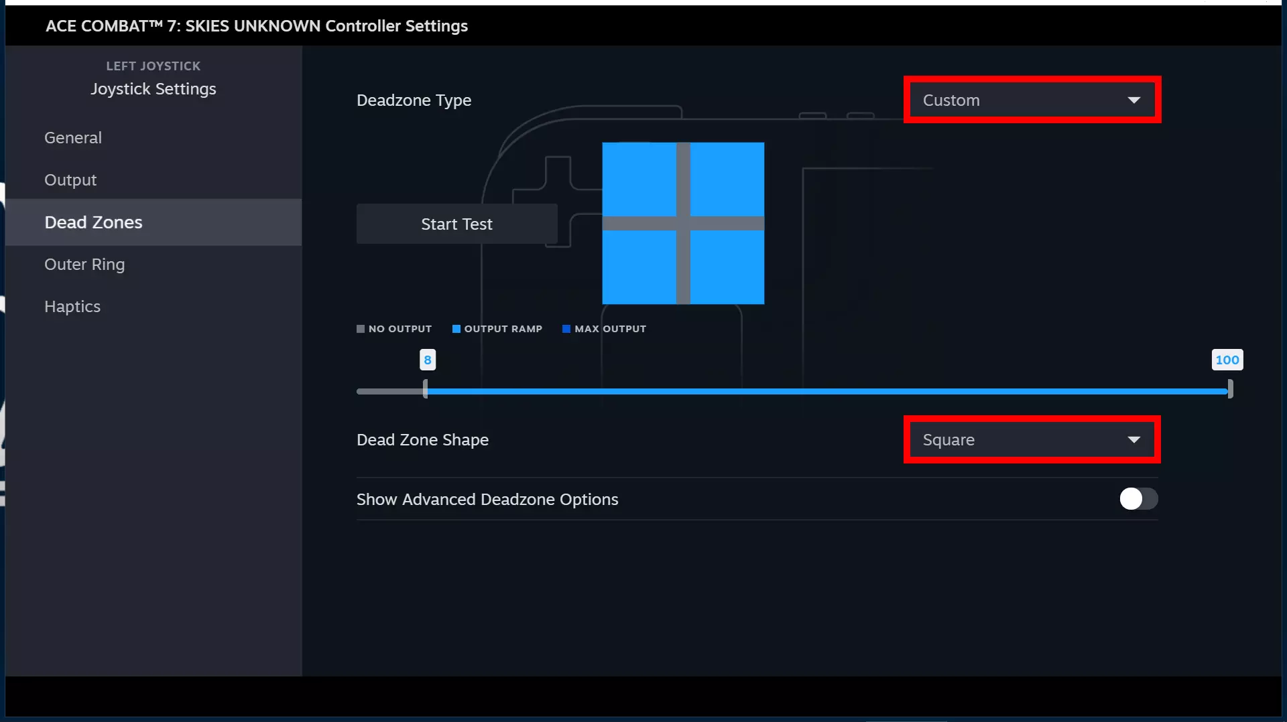Open the Dead Zone Shape dropdown set to Square
This screenshot has width=1287, height=722.
1032,440
